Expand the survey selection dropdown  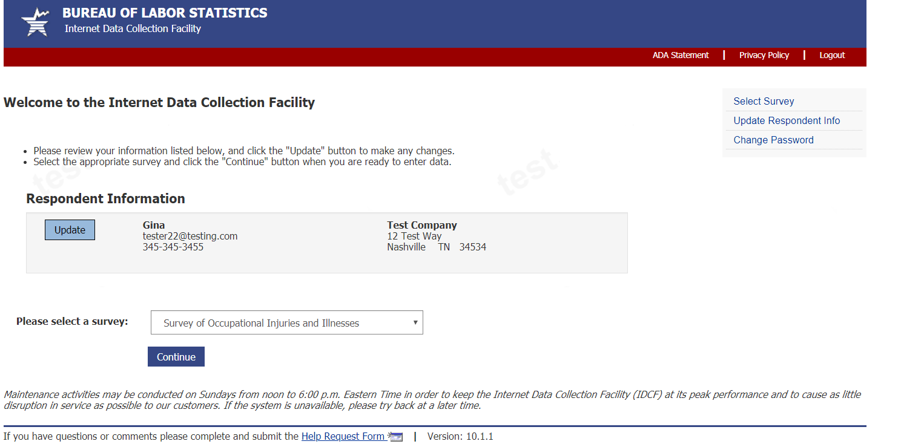286,323
